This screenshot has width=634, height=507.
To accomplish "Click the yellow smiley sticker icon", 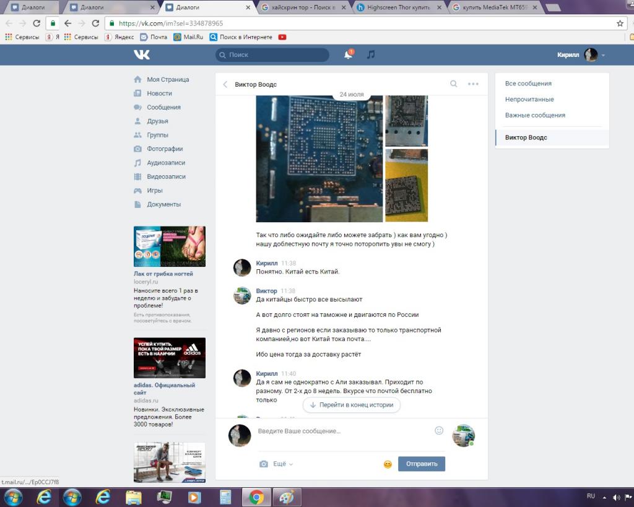I will [388, 464].
